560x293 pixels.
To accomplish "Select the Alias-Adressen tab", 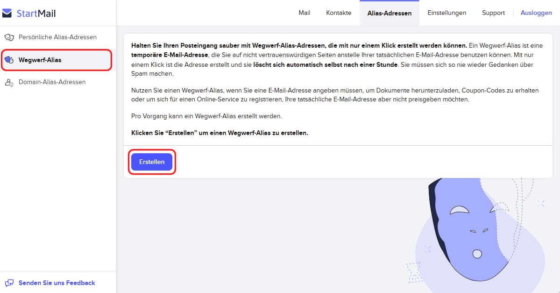I will (x=389, y=13).
